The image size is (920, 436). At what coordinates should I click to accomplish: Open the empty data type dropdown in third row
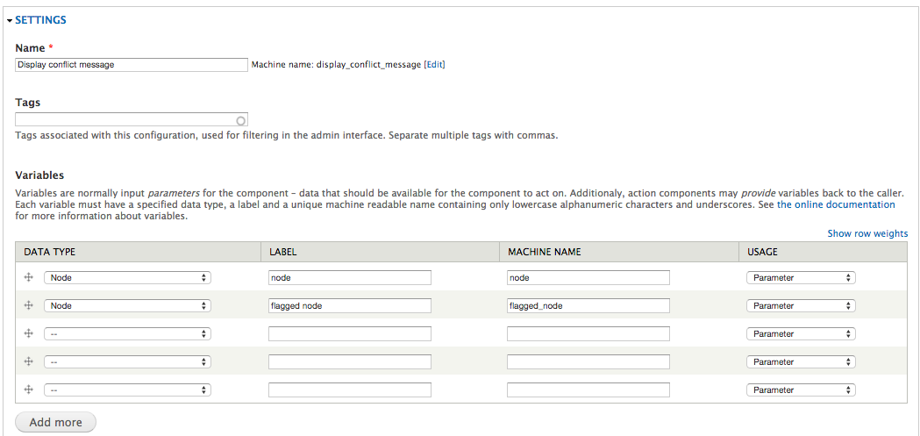tap(127, 333)
